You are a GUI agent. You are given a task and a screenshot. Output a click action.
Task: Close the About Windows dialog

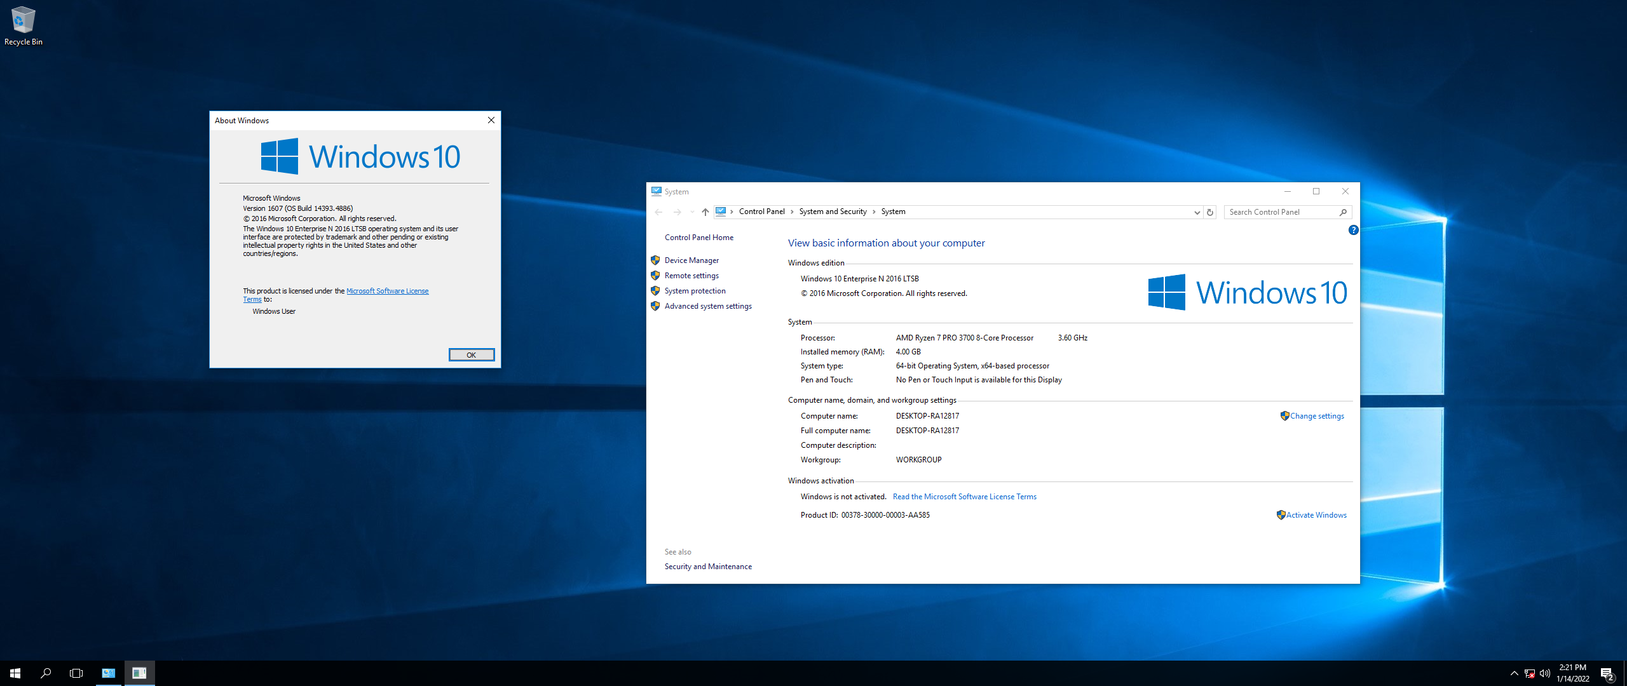pyautogui.click(x=491, y=120)
